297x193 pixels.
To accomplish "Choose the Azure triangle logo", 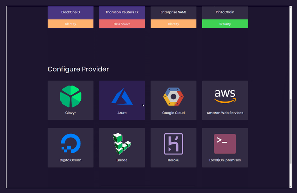I will tap(122, 96).
